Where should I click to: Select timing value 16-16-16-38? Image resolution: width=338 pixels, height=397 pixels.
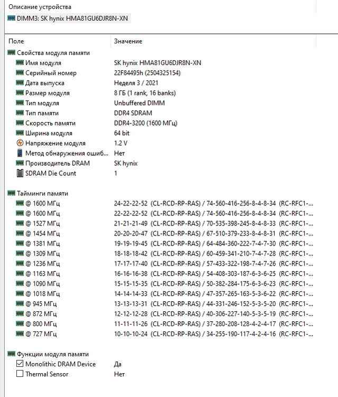[131, 274]
